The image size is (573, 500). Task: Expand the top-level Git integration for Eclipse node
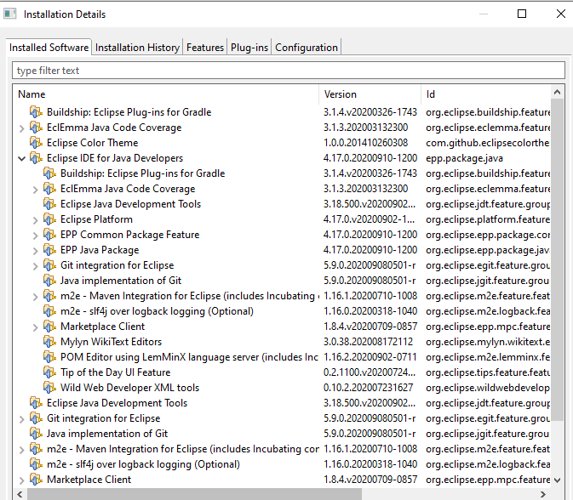click(22, 419)
